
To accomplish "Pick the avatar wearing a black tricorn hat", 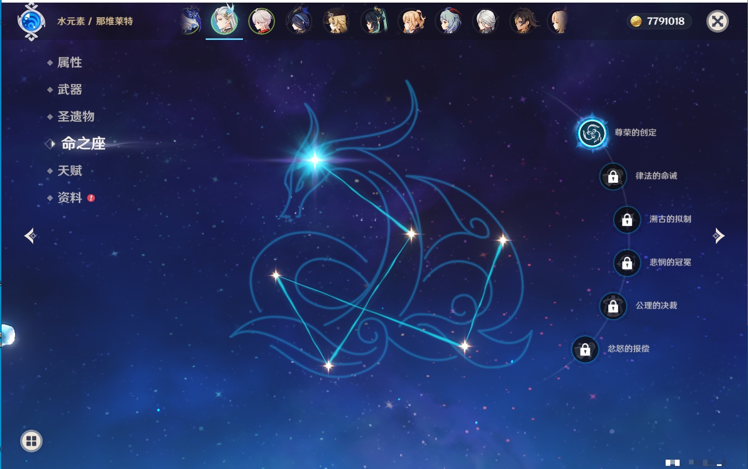I will (x=299, y=21).
